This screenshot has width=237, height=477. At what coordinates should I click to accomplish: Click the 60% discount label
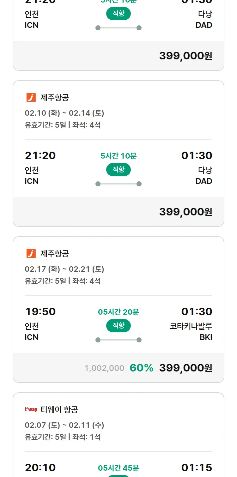point(141,368)
